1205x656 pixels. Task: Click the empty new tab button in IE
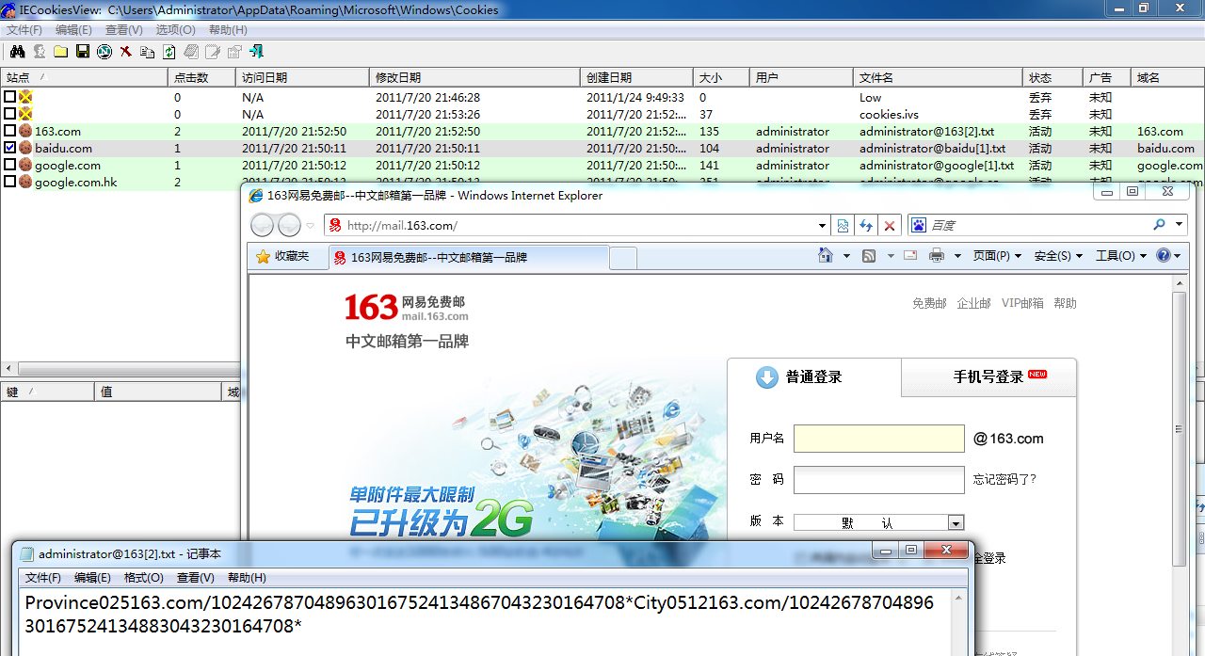[x=623, y=257]
